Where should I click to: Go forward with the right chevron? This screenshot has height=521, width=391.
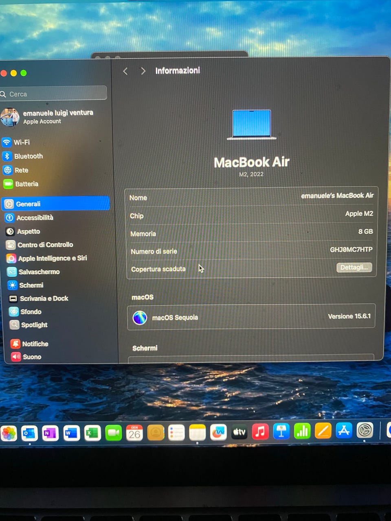click(143, 71)
